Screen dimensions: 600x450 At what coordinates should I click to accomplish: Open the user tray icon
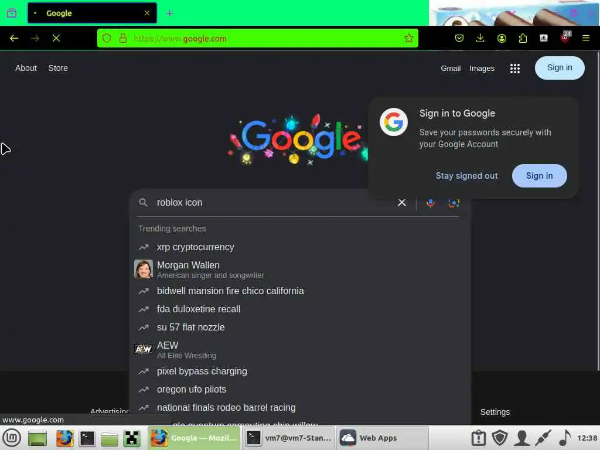[x=521, y=438]
